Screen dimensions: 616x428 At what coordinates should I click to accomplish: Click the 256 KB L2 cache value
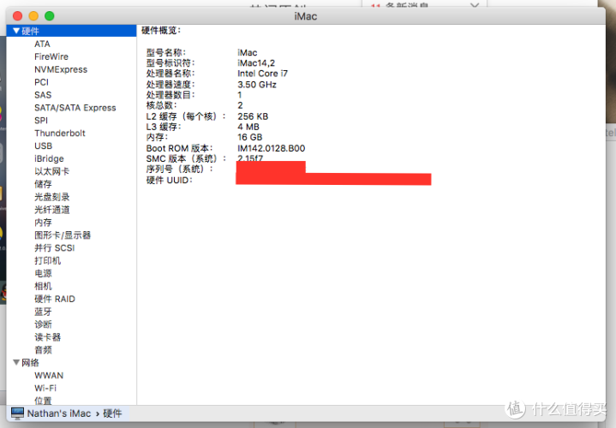253,116
